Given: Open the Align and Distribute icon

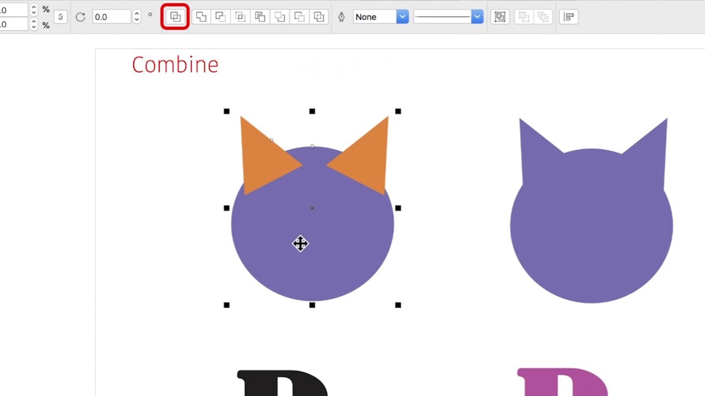Looking at the screenshot, I should click(568, 17).
